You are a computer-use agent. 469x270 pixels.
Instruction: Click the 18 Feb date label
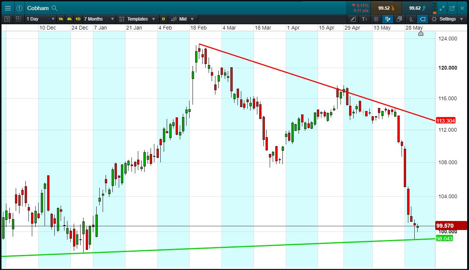pyautogui.click(x=198, y=28)
